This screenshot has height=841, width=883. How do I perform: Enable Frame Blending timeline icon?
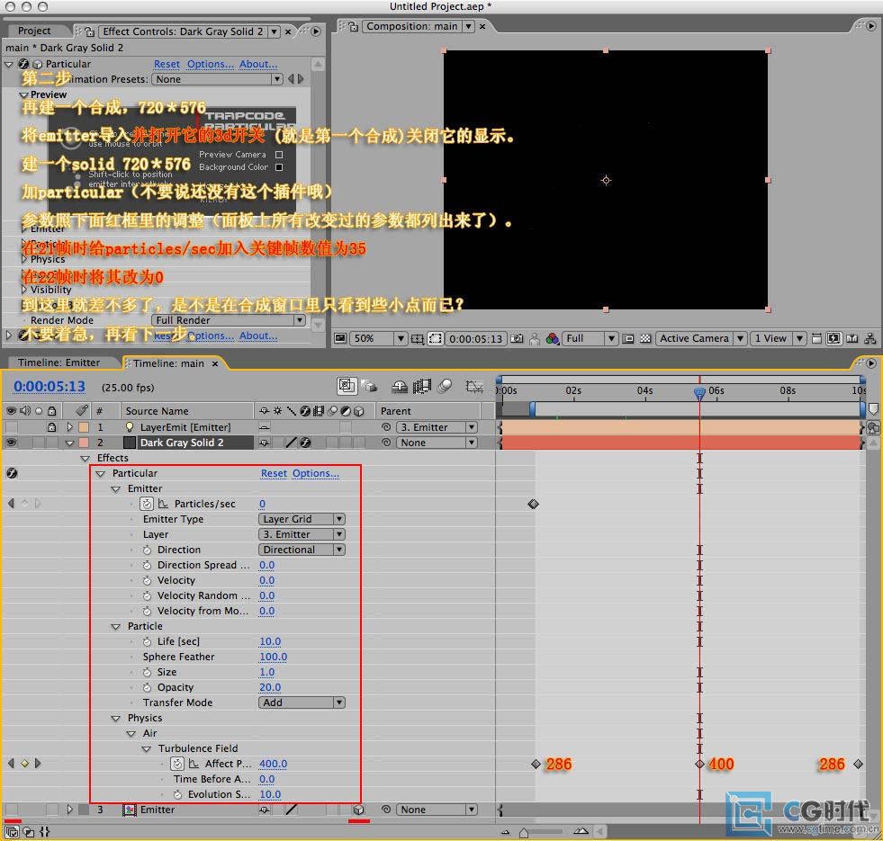pos(422,386)
